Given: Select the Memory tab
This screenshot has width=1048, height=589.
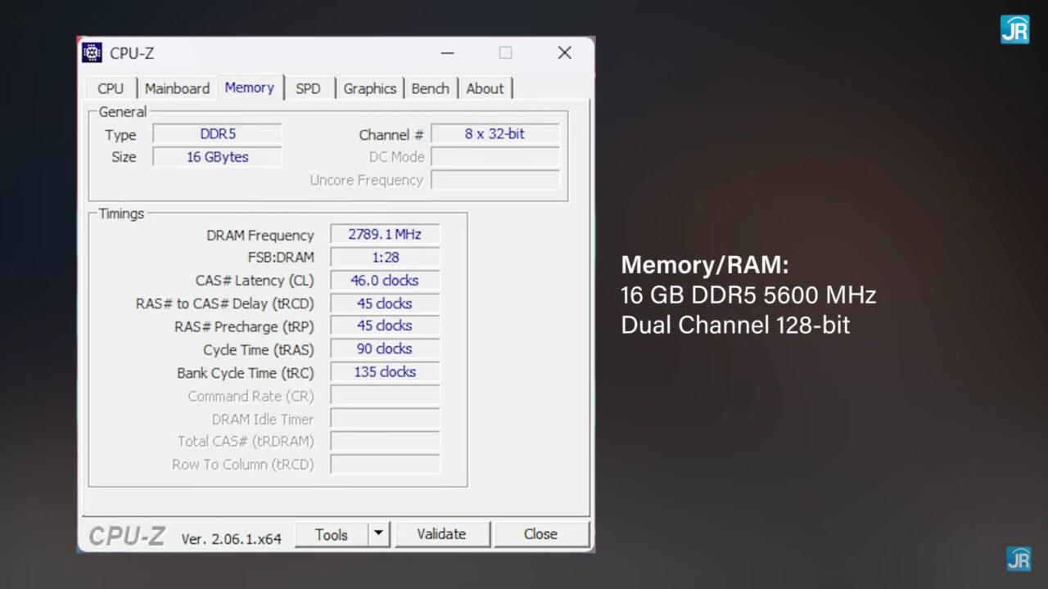Looking at the screenshot, I should point(250,88).
